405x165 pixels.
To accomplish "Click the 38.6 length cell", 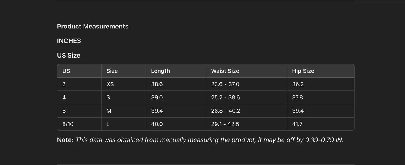I will pyautogui.click(x=157, y=84).
